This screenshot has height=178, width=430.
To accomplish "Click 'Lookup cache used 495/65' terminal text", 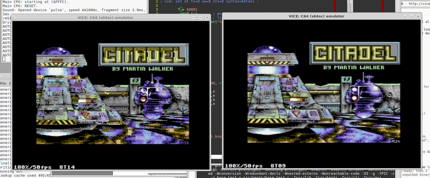I will 26,175.
